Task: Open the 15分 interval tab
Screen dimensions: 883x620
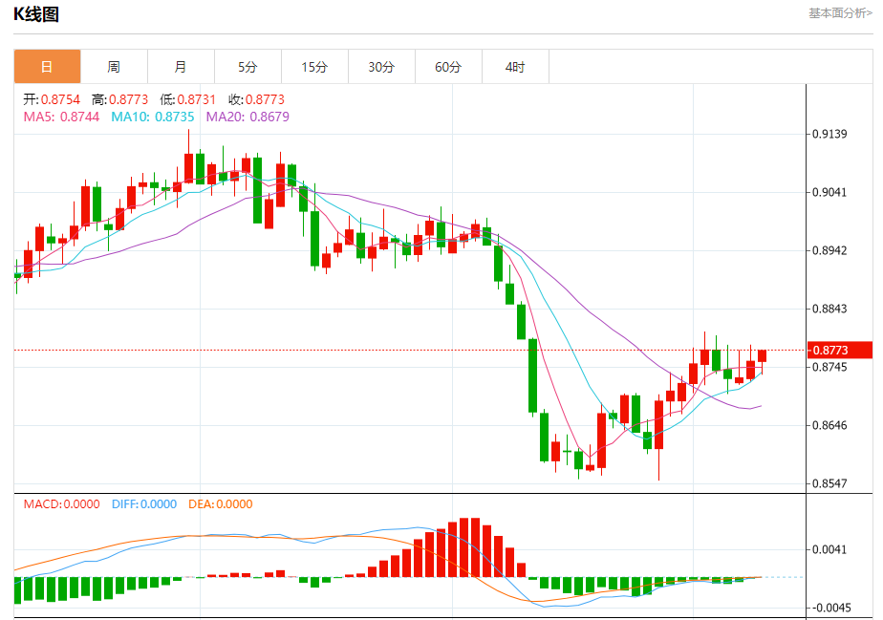Action: (x=314, y=67)
